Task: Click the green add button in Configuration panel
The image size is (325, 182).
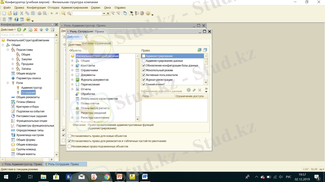Action: coord(19,30)
